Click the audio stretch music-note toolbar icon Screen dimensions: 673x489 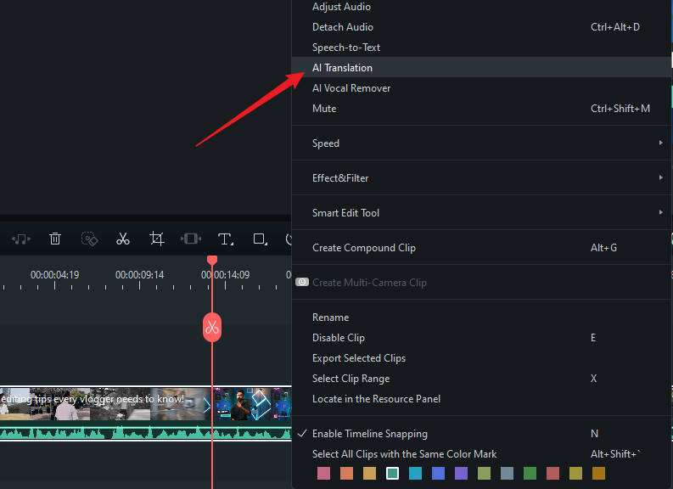tap(20, 239)
